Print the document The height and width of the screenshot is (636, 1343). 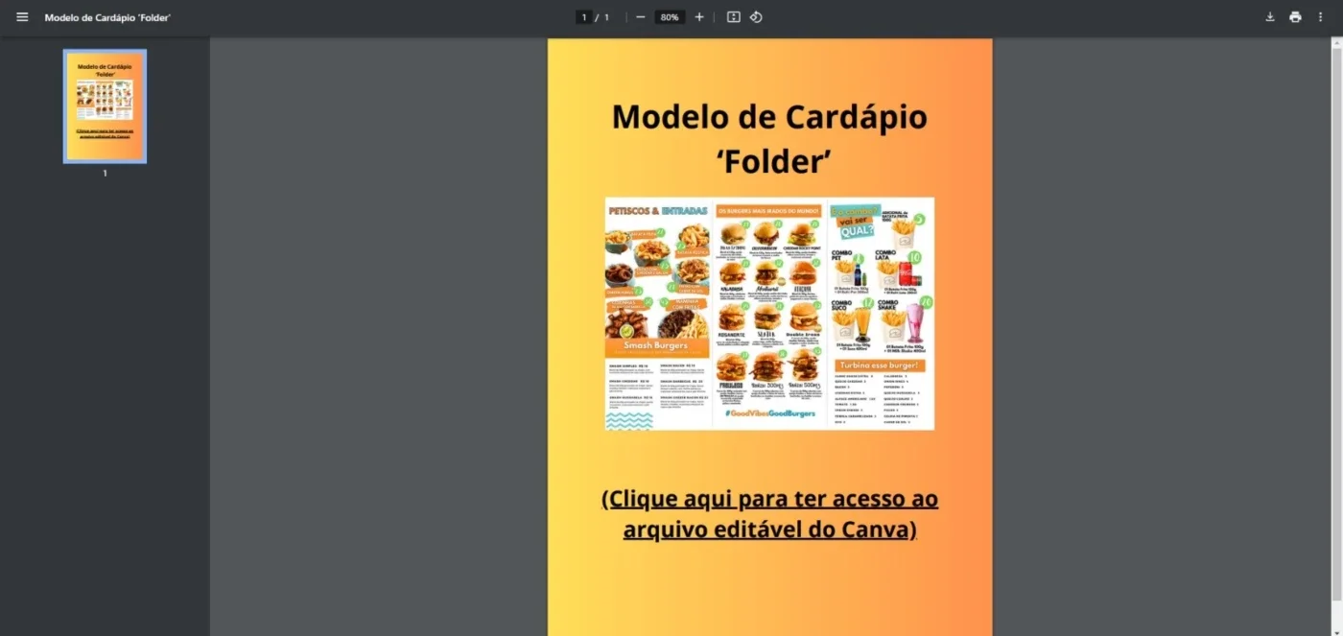point(1295,17)
